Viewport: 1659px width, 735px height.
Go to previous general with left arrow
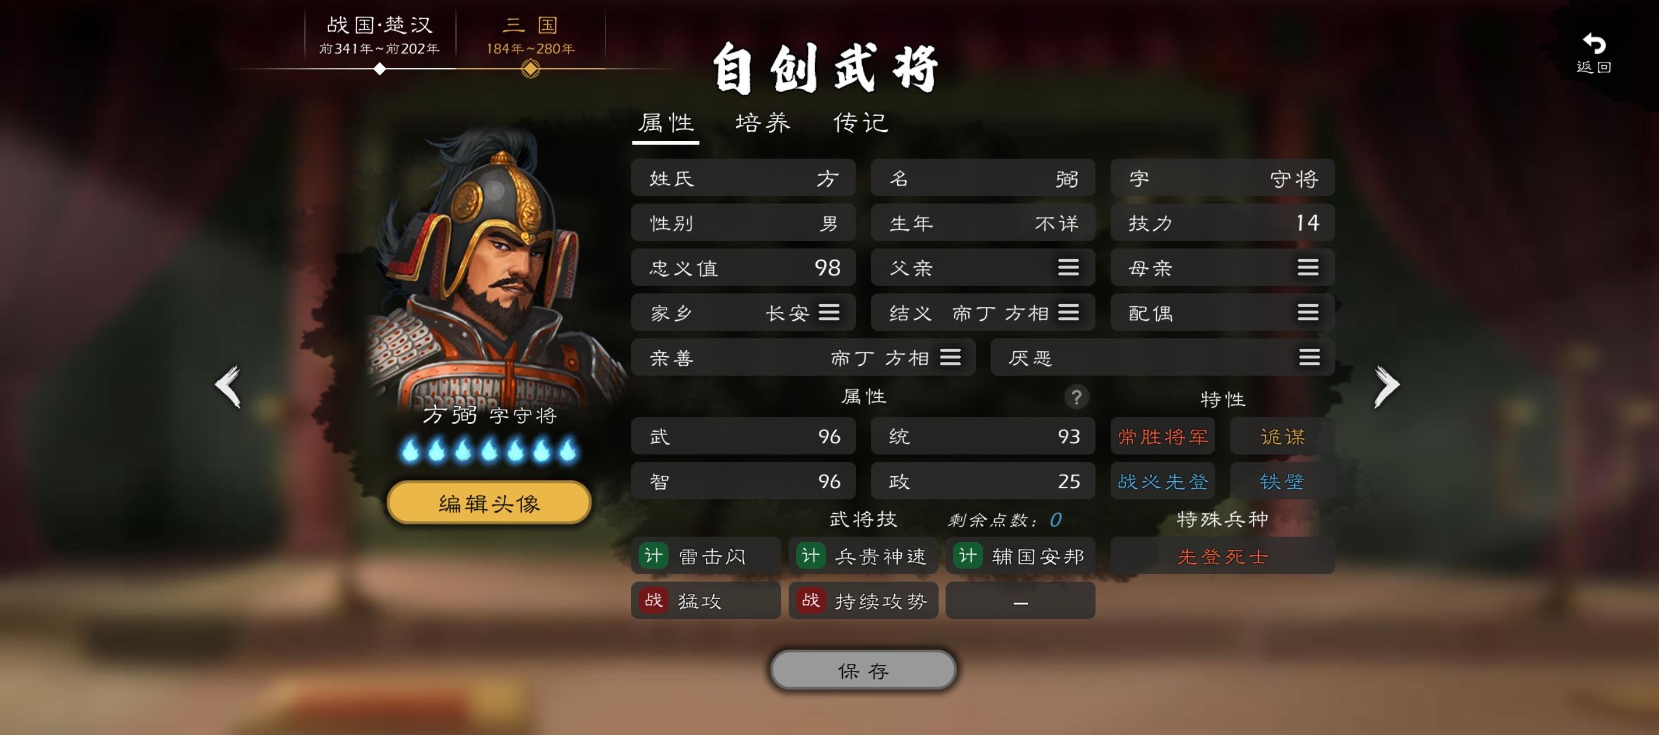click(228, 387)
